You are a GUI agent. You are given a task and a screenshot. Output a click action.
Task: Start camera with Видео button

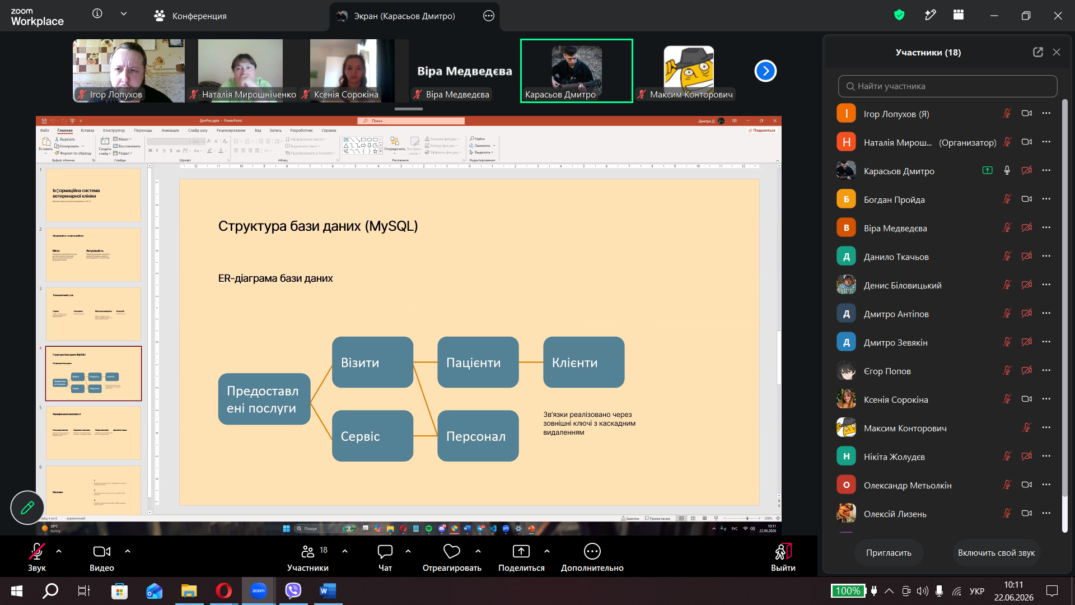coord(101,557)
